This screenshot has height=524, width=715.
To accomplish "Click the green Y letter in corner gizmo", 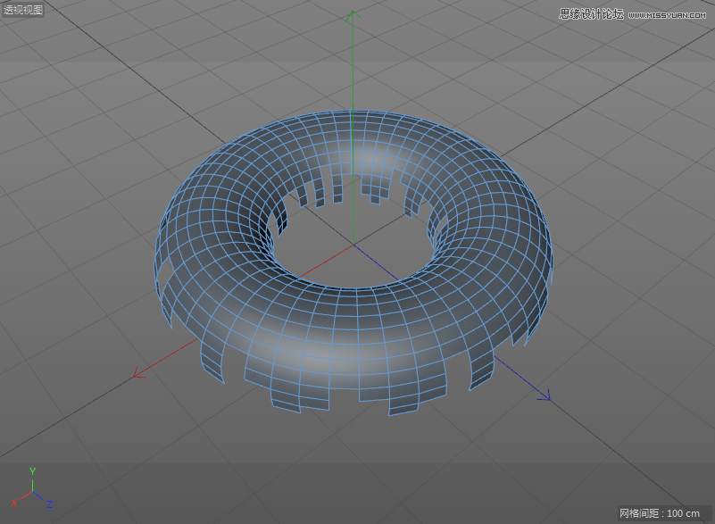I will pos(32,470).
